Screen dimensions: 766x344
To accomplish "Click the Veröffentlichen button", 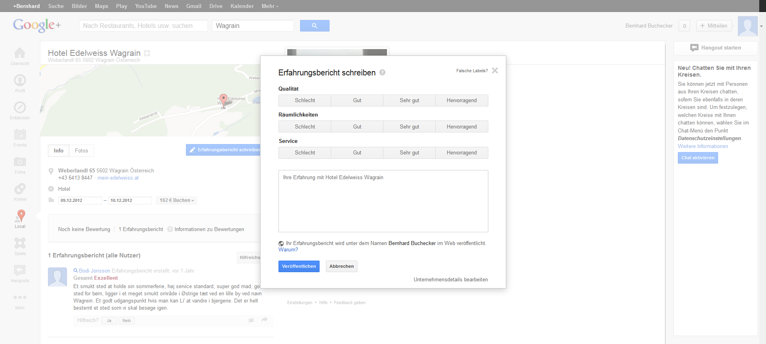I will pyautogui.click(x=299, y=266).
